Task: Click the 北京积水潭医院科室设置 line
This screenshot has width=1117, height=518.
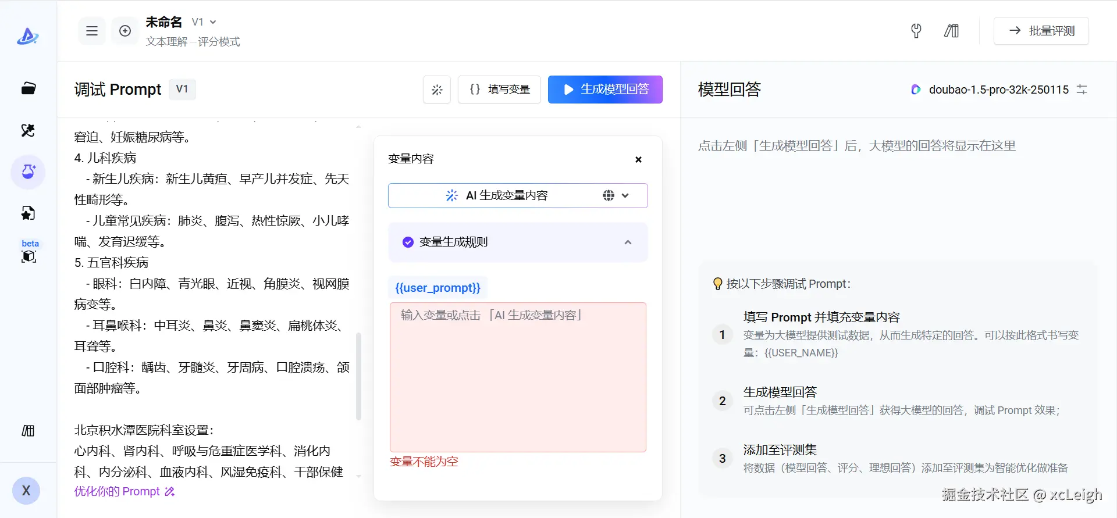Action: [x=144, y=430]
